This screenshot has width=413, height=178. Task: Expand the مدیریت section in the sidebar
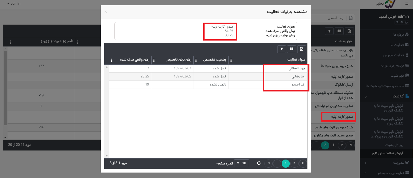(x=365, y=163)
